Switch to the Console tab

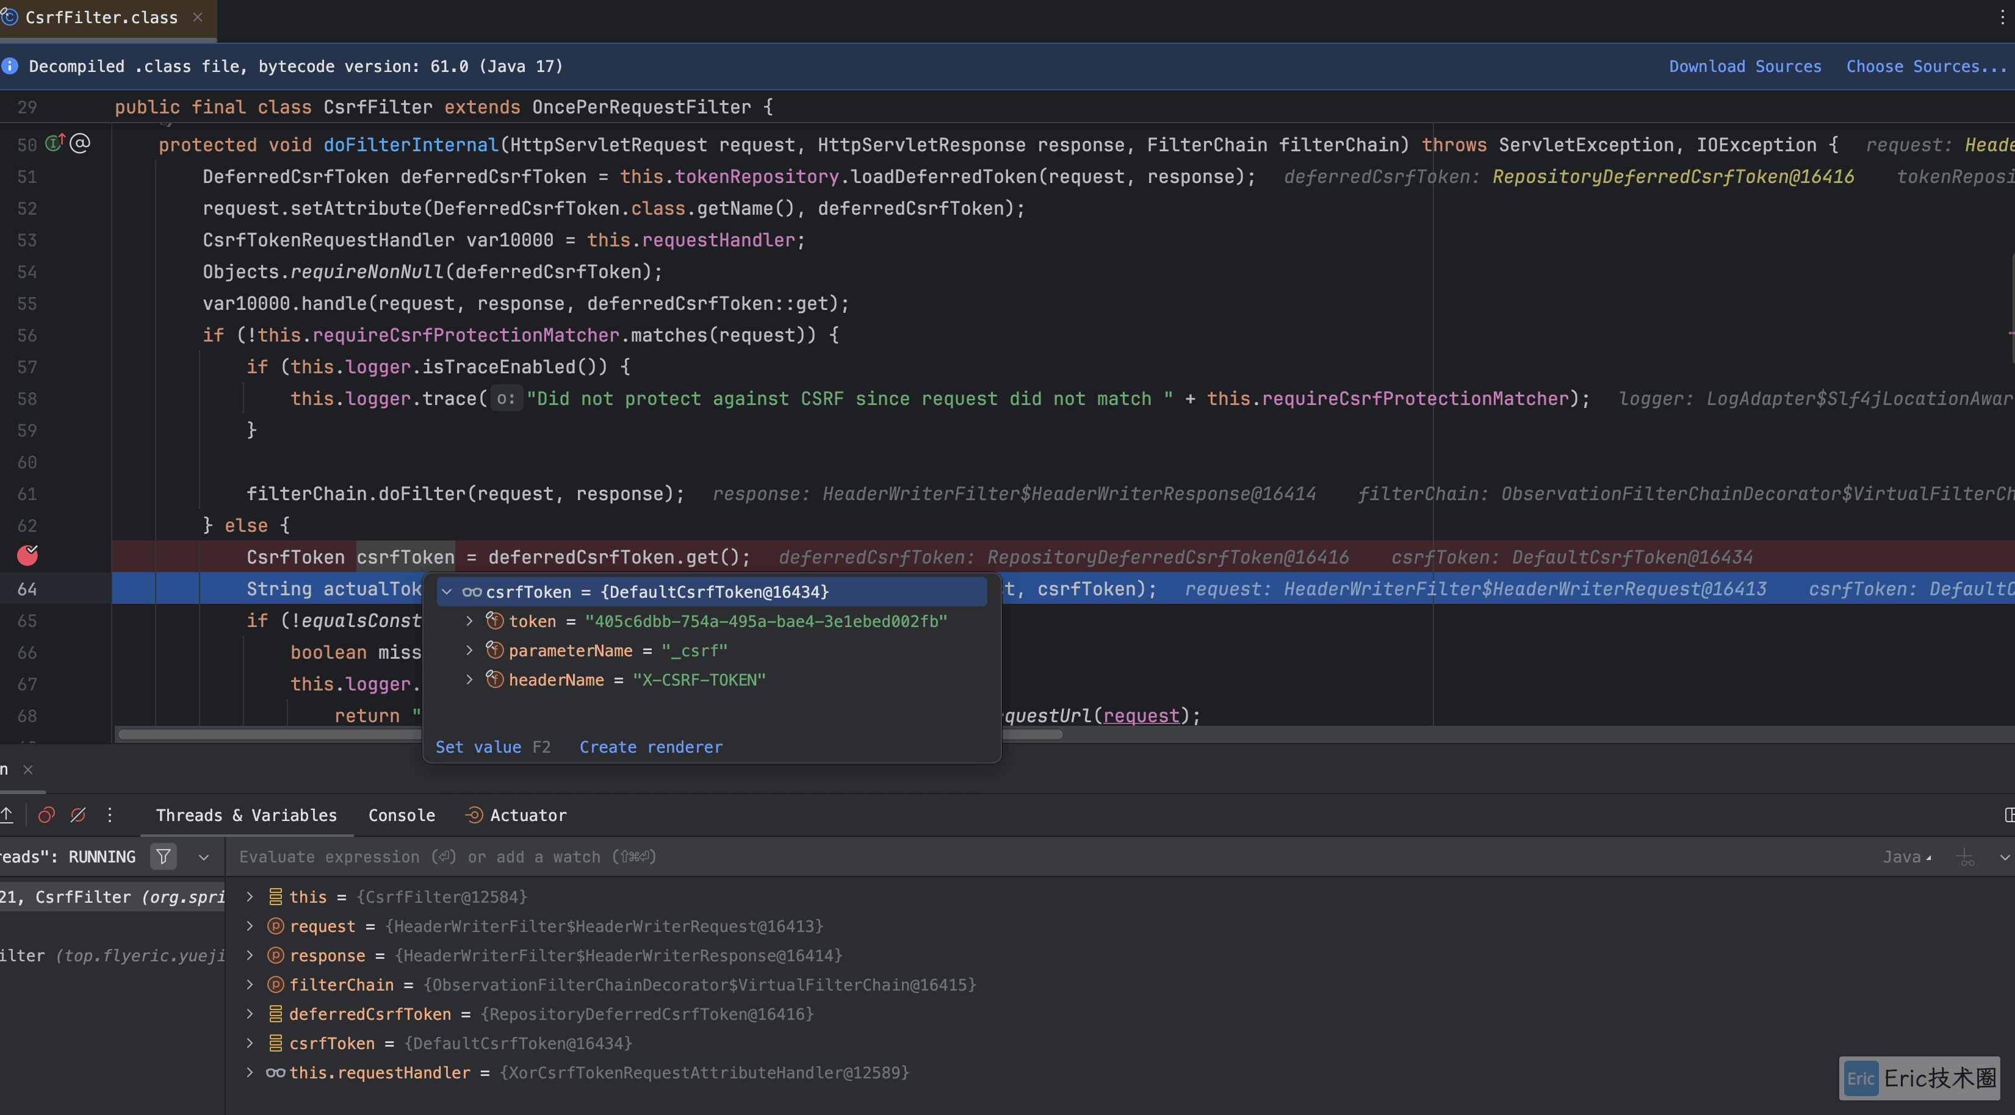402,815
